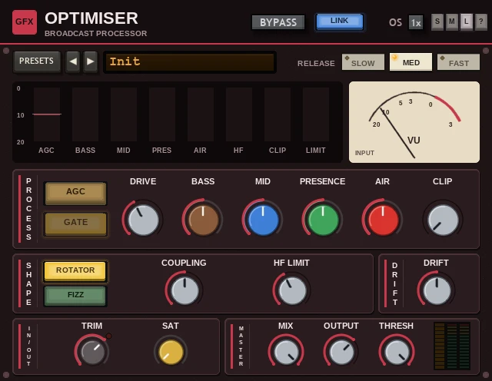Click the AGC gain reduction meter
Screen dimensions: 492x381
coord(47,114)
